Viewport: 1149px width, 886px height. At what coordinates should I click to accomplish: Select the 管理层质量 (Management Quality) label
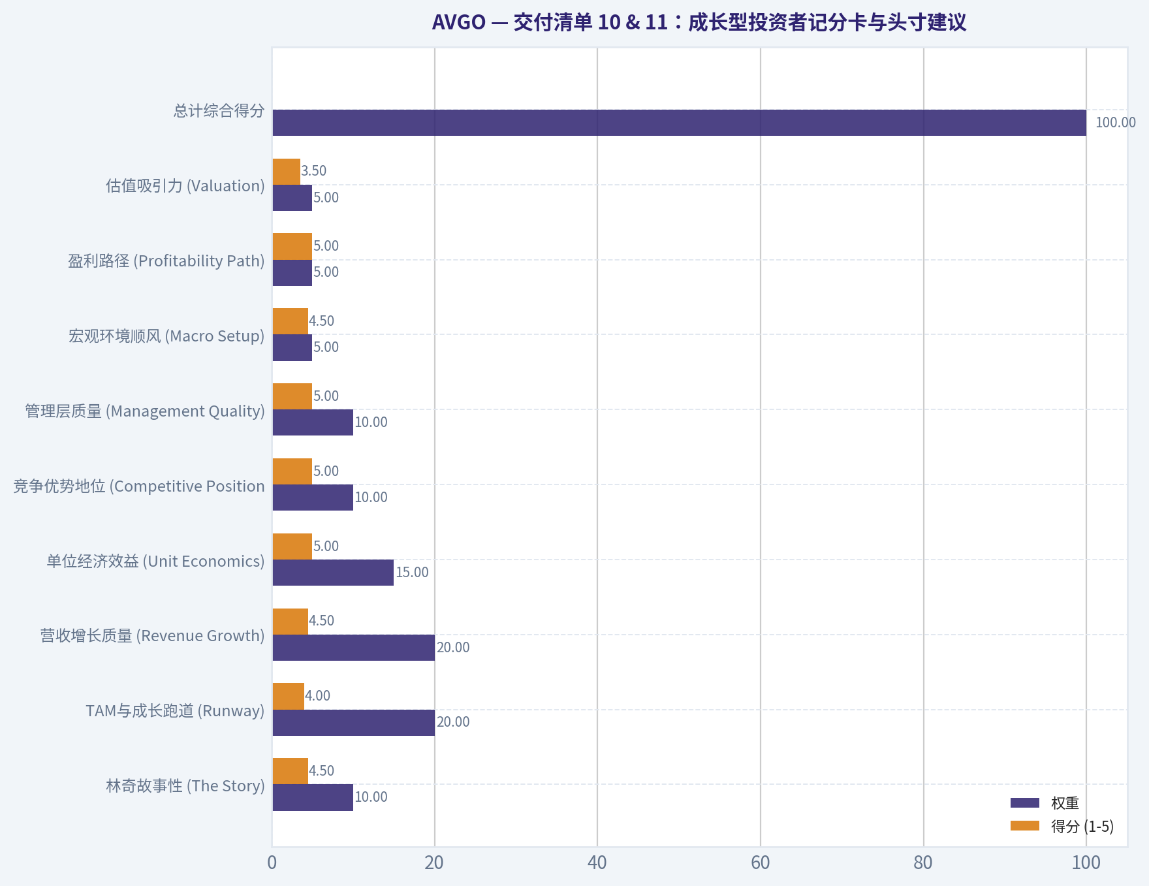[x=145, y=411]
